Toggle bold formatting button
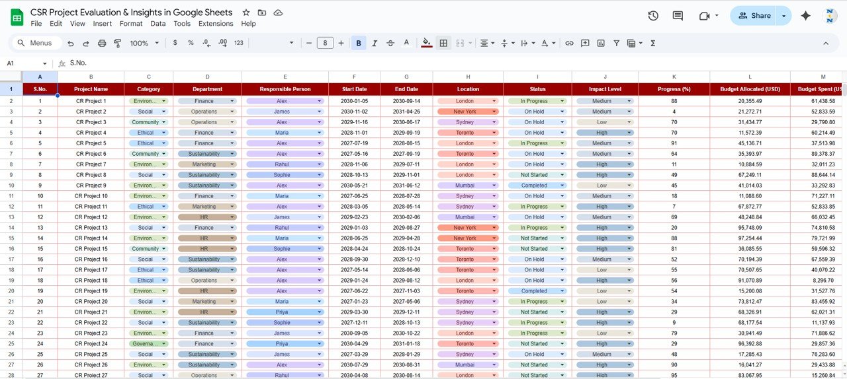Screen dimensions: 847x379 pos(359,43)
